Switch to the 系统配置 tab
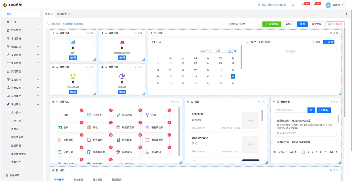This screenshot has height=181, width=352. coord(62,14)
